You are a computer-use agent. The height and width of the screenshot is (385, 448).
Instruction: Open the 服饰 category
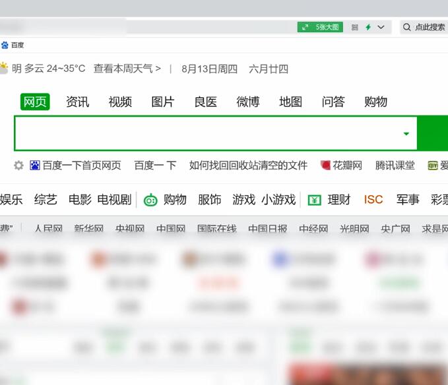tap(209, 199)
